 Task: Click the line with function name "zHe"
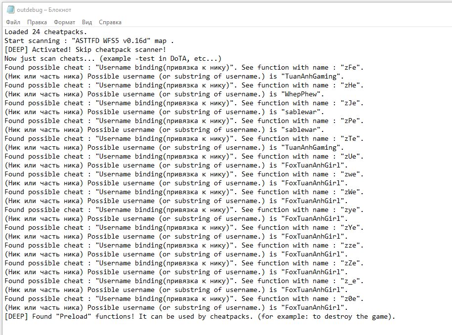pyautogui.click(x=184, y=85)
